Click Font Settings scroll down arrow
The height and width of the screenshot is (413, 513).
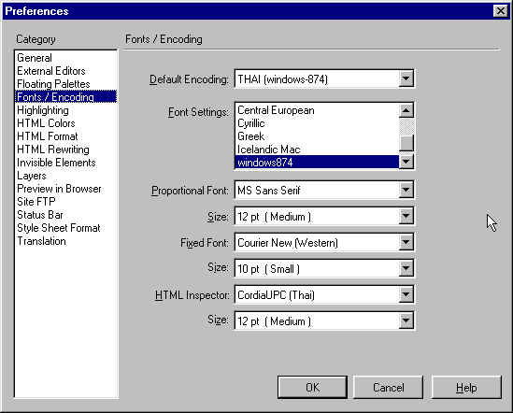[406, 161]
